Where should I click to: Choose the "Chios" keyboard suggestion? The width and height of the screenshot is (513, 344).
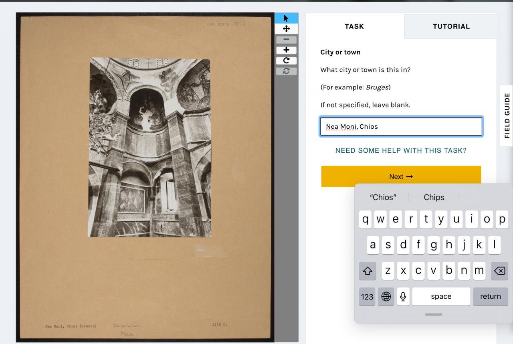click(383, 197)
